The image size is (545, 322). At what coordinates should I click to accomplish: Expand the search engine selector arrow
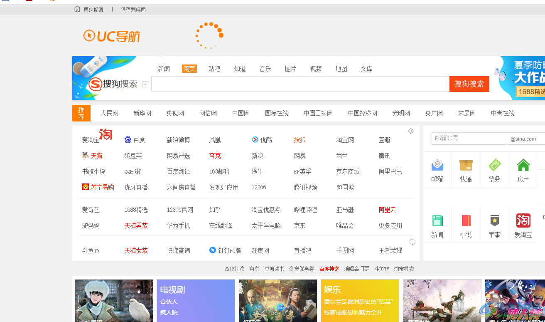[x=145, y=84]
